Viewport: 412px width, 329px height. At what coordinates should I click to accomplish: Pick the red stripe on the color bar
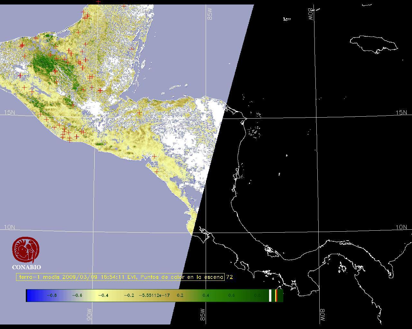[x=276, y=296]
